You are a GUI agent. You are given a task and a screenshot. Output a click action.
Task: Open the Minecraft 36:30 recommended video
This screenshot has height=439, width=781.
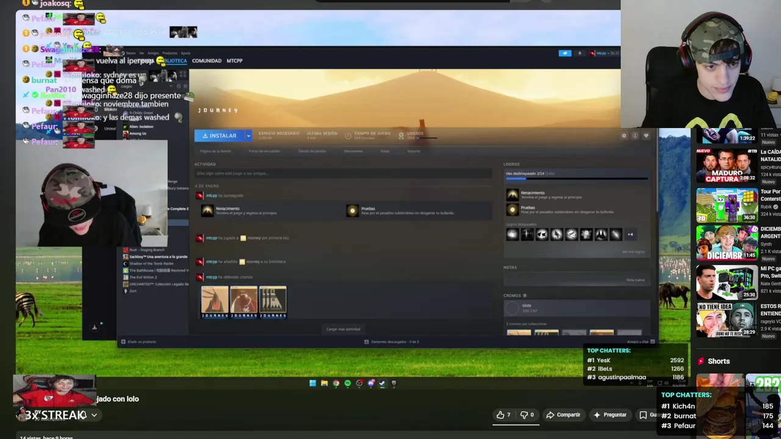[x=727, y=205]
